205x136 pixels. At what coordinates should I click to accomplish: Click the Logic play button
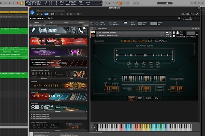click(10, 3)
